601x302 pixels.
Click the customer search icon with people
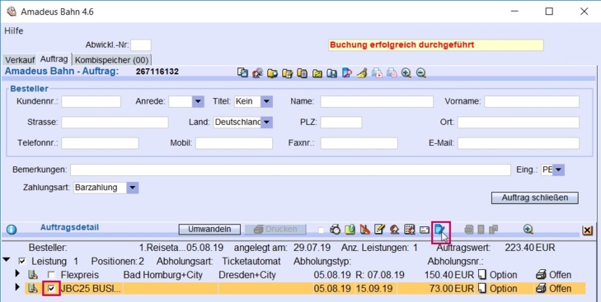pyautogui.click(x=257, y=72)
